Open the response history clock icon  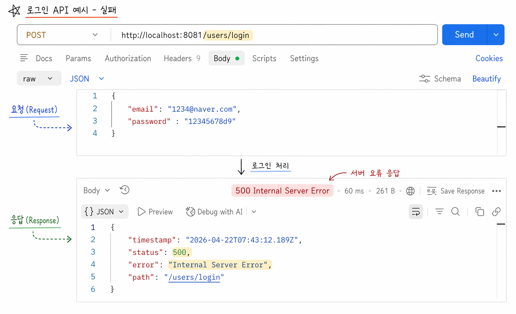(x=124, y=190)
